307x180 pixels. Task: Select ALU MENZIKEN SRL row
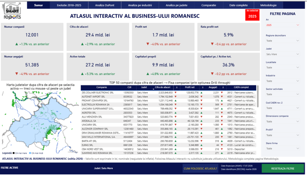[x=168, y=117]
